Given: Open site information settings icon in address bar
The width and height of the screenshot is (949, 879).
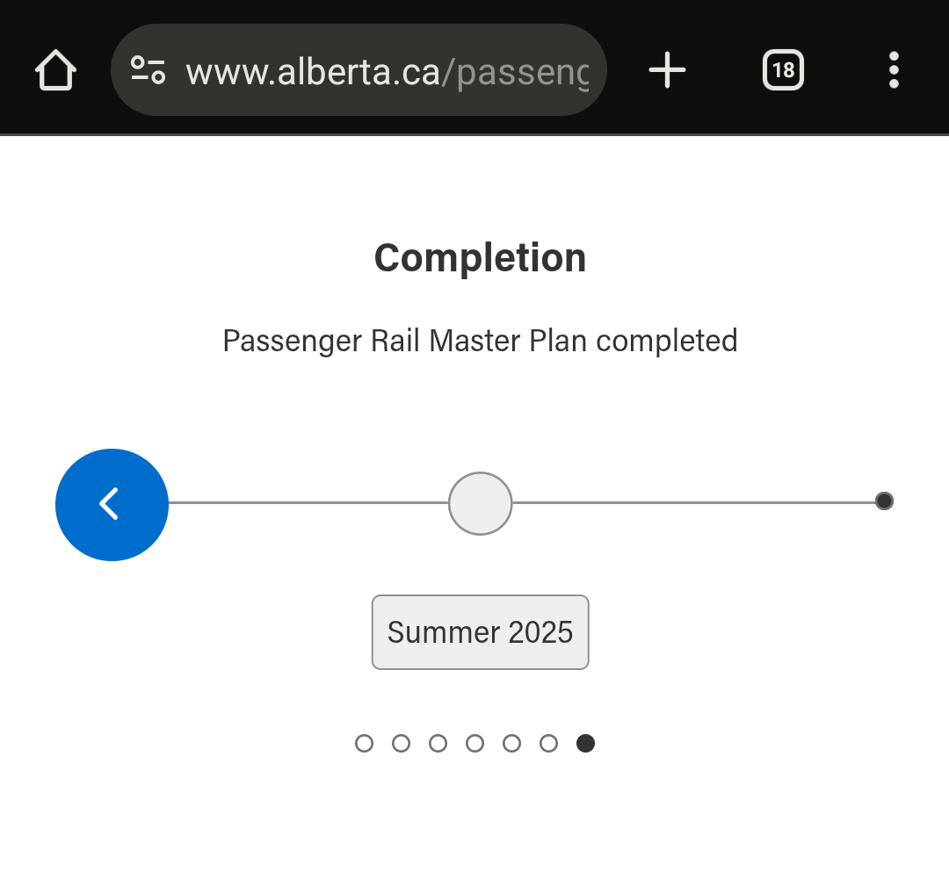Looking at the screenshot, I should pos(148,70).
